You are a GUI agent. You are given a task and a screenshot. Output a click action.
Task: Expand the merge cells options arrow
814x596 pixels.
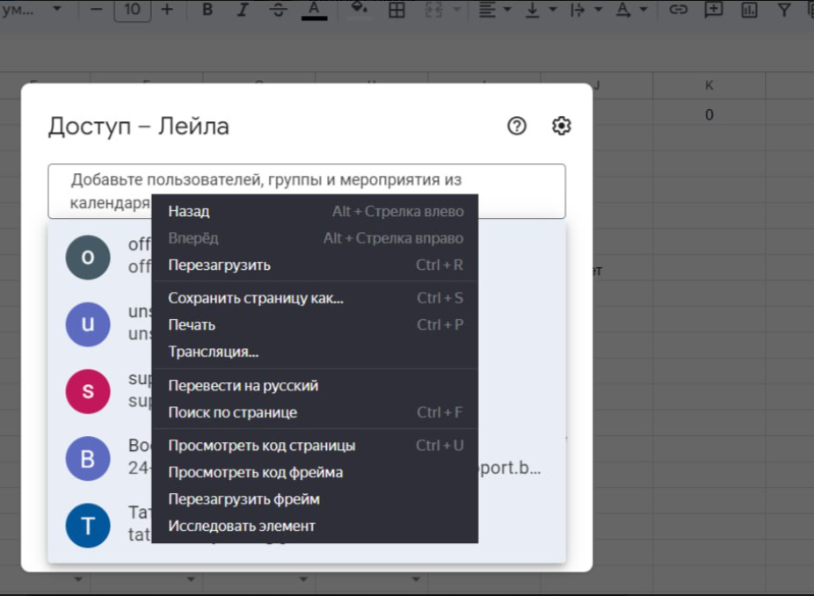(457, 10)
